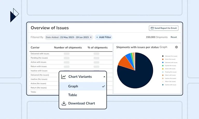Screen dimensions: 199x119
Task: Click the black Delivered (No issues) legend dot
Action: [163, 56]
